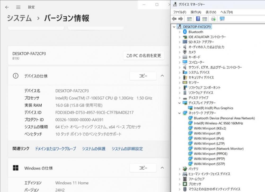This screenshot has width=265, height=192.
Task: Select WAN Miniport (PPTP) entry
Action: coord(209,159)
